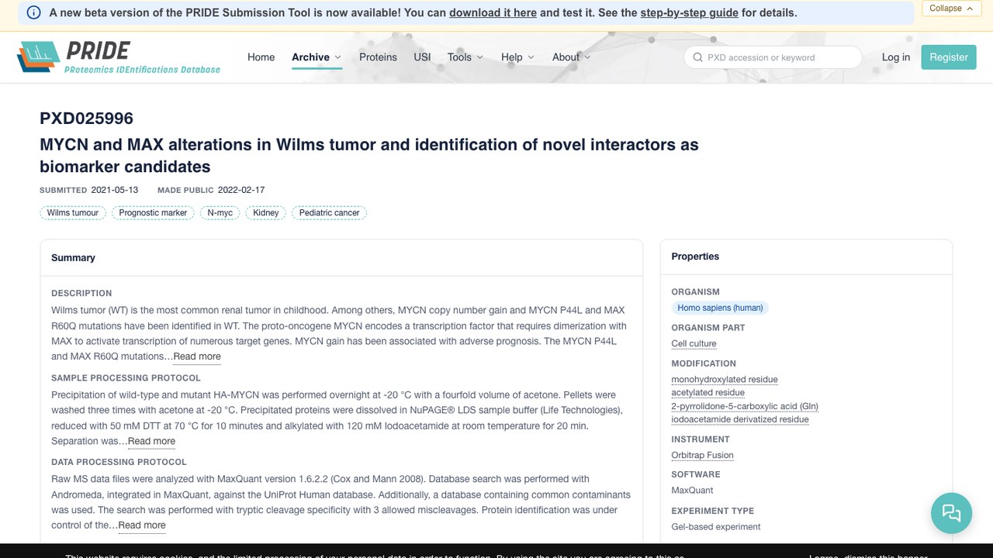Open the USI menu item

pyautogui.click(x=422, y=57)
